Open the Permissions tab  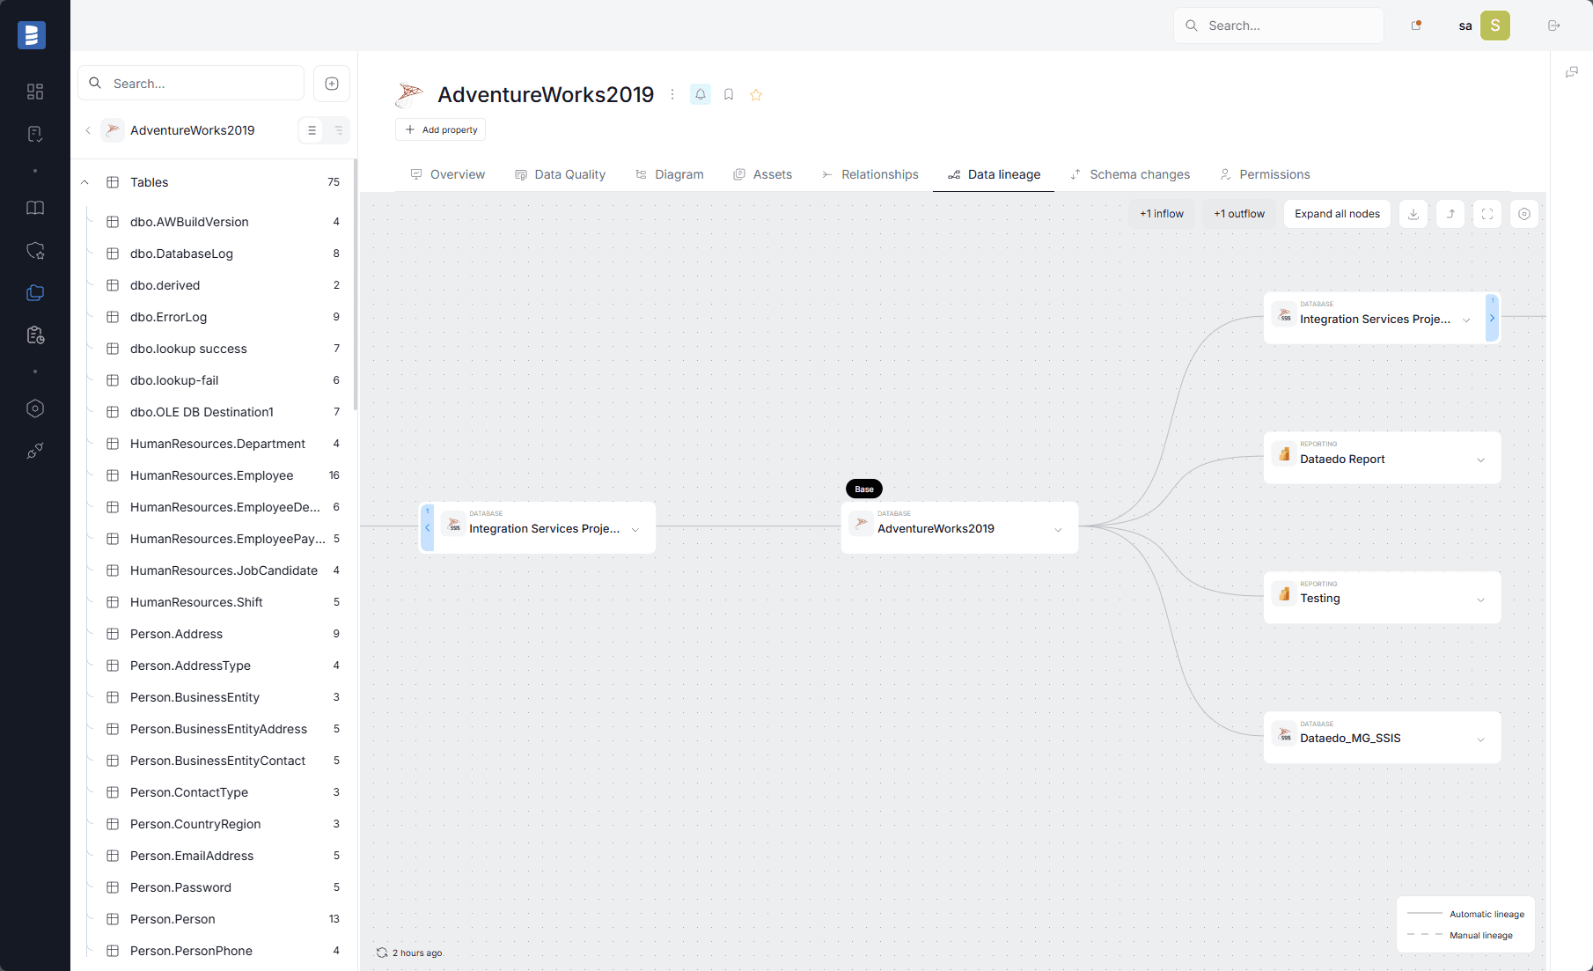[x=1265, y=174]
